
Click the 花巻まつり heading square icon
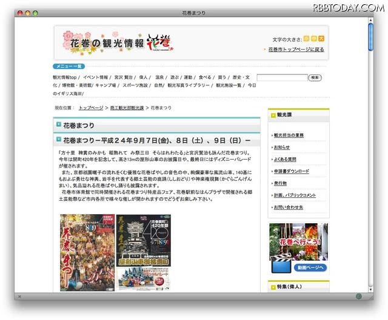[59, 124]
